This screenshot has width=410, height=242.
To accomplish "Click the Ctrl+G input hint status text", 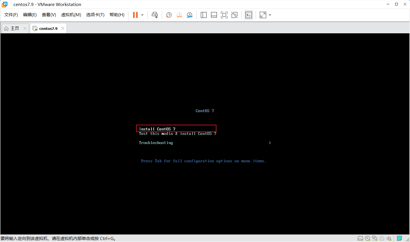I will pos(58,238).
